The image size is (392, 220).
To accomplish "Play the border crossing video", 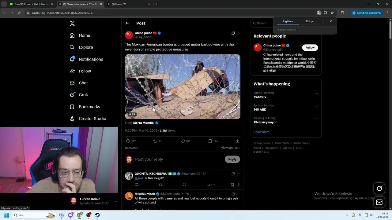I will pyautogui.click(x=183, y=86).
